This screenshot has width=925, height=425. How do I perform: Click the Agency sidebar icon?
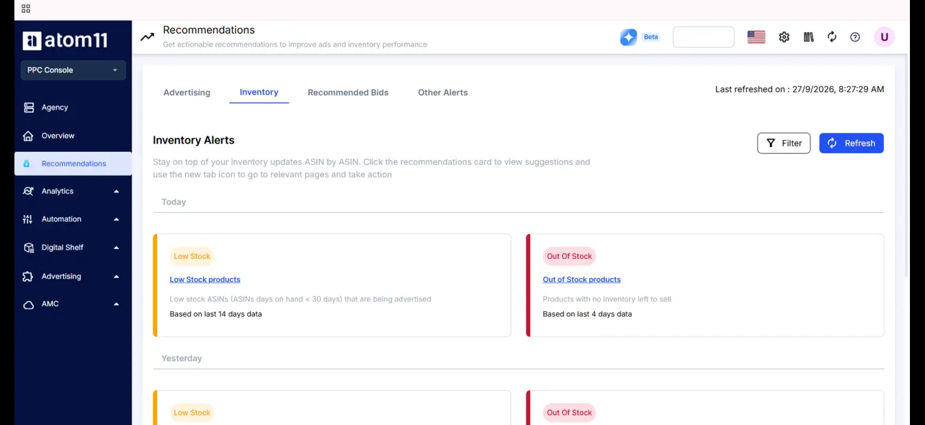tap(28, 107)
